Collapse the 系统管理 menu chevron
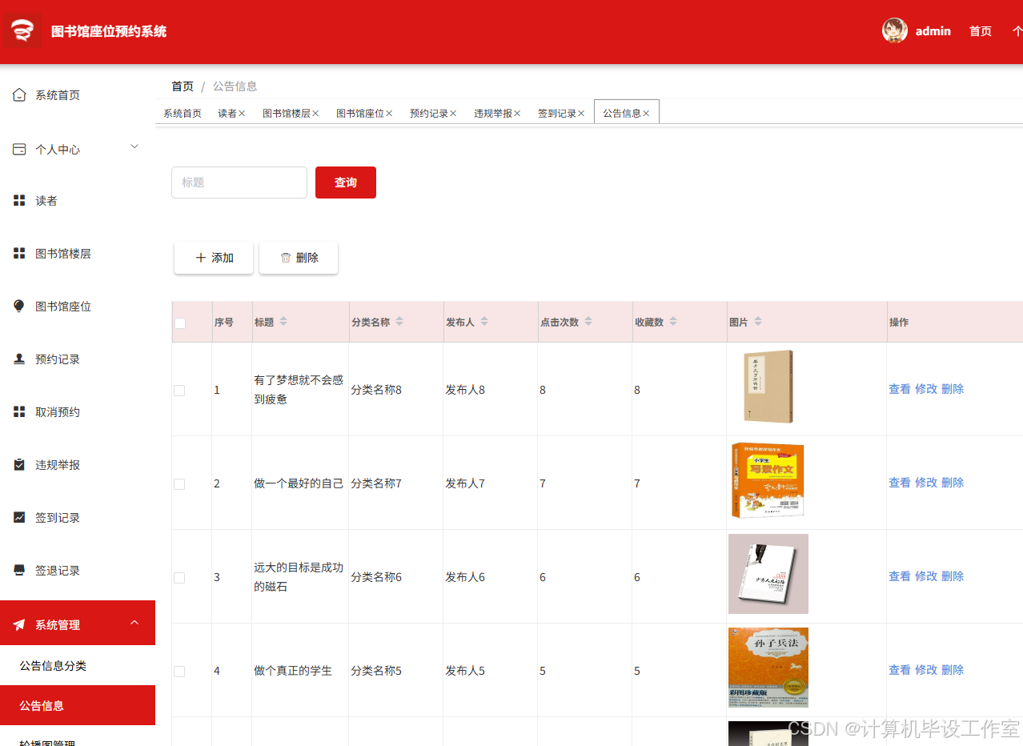 (x=134, y=622)
